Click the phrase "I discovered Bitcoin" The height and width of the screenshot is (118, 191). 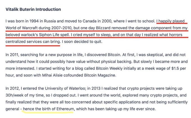pyautogui.click(x=102, y=55)
